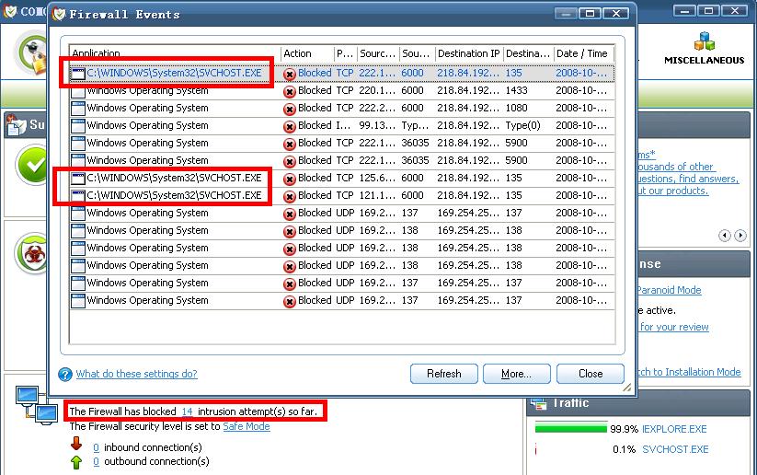Open SVCHOST.EXE traffic entry

(675, 449)
